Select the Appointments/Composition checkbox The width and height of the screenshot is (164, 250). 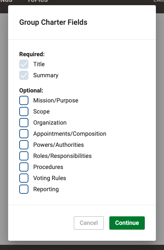24,134
